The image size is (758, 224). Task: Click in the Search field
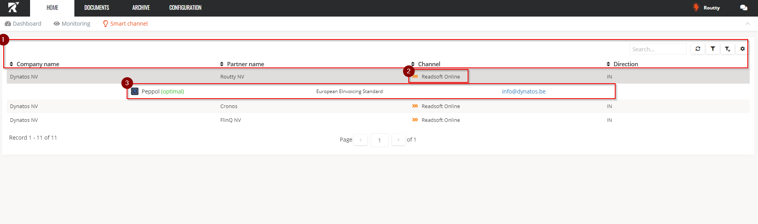[x=658, y=49]
